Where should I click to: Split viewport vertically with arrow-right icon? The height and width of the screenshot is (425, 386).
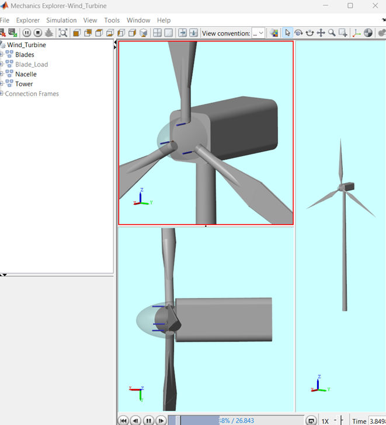[182, 33]
